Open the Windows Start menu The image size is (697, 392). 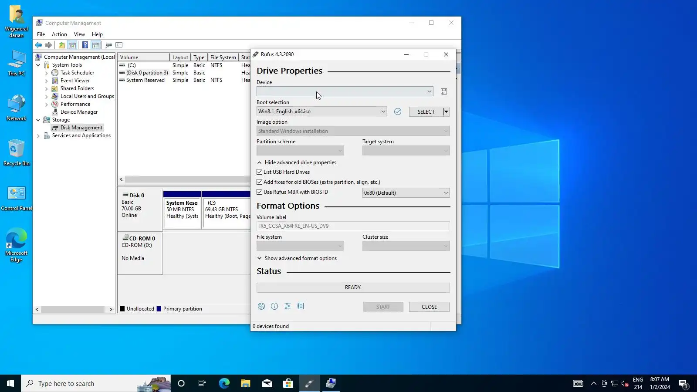[x=10, y=383]
